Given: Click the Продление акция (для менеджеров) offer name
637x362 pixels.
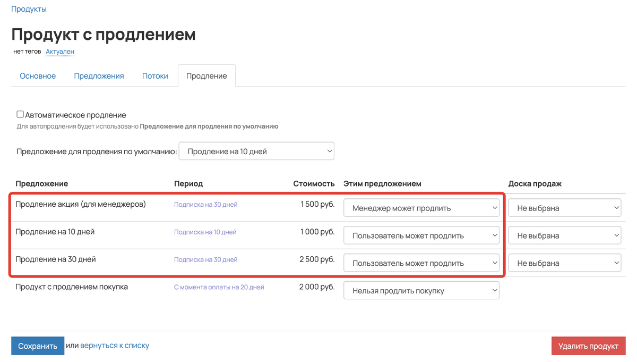Looking at the screenshot, I should click(81, 204).
